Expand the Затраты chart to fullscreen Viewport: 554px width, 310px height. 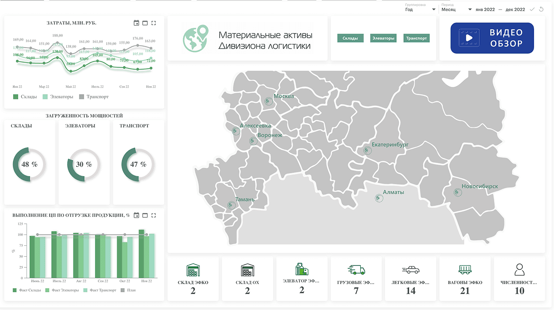point(154,23)
